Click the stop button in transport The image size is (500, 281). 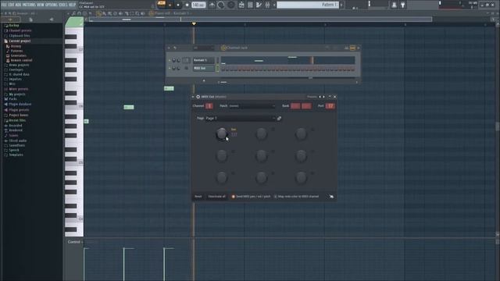coord(178,5)
